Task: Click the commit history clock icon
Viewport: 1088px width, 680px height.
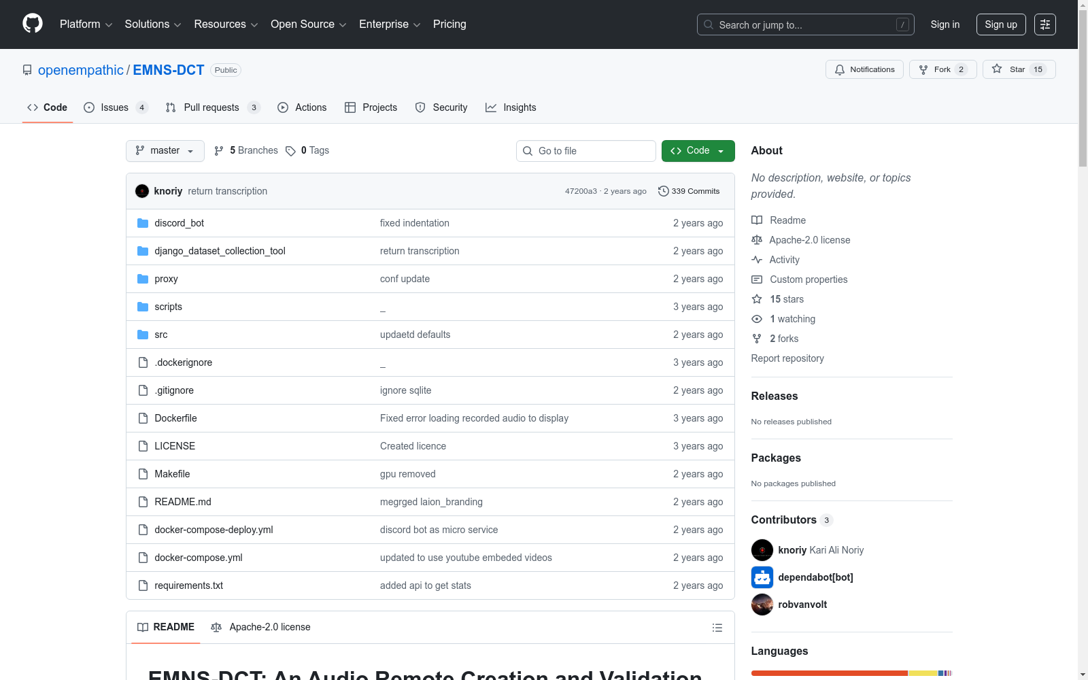Action: 664,191
